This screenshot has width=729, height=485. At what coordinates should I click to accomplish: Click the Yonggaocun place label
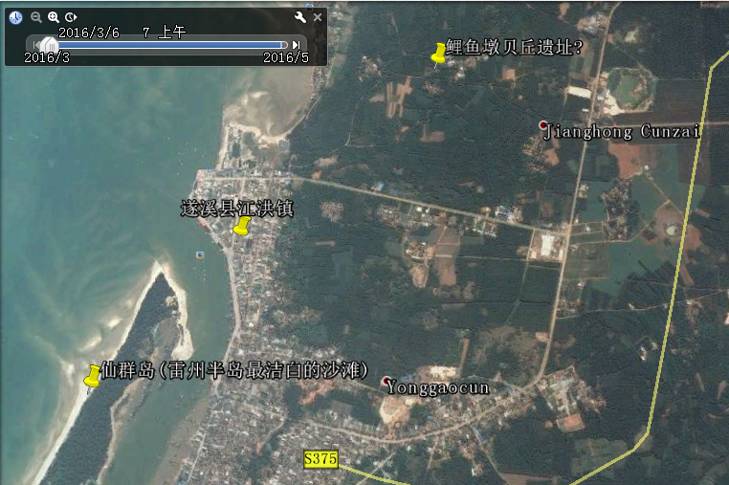tap(438, 387)
